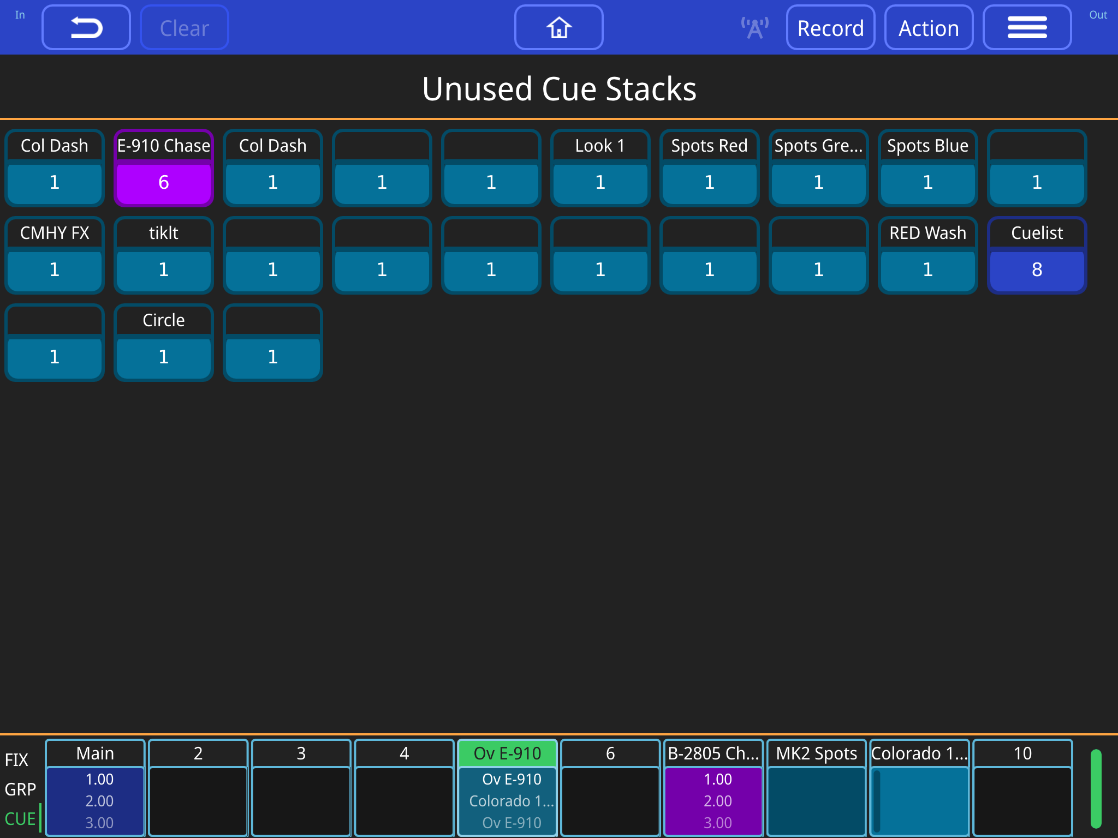Viewport: 1118px width, 838px height.
Task: Adjust the green master fader slider
Action: click(x=1096, y=788)
